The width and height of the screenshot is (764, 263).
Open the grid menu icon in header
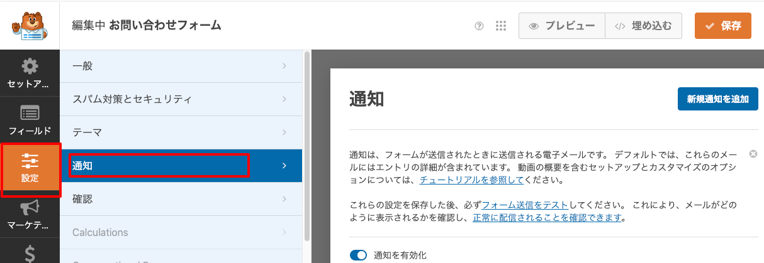pos(501,26)
